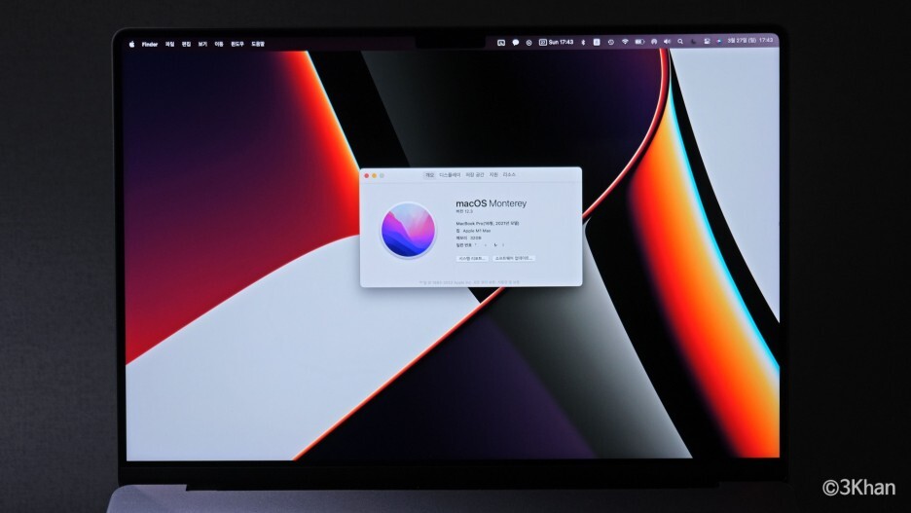Open the Apple menu
911x513 pixels.
132,44
